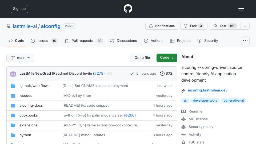Select the developer-tools topic tag
256x144 pixels.
205,101
